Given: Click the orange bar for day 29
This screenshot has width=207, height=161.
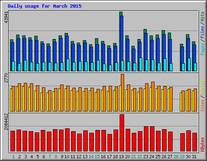Looking at the screenshot, I should pyautogui.click(x=183, y=101).
